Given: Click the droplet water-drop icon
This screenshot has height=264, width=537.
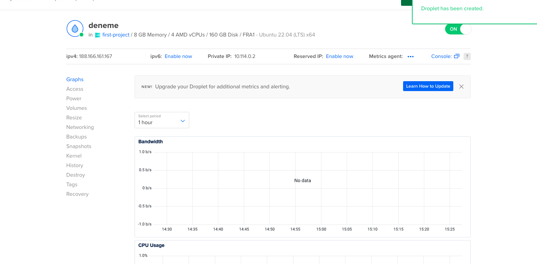Looking at the screenshot, I should coord(75,29).
